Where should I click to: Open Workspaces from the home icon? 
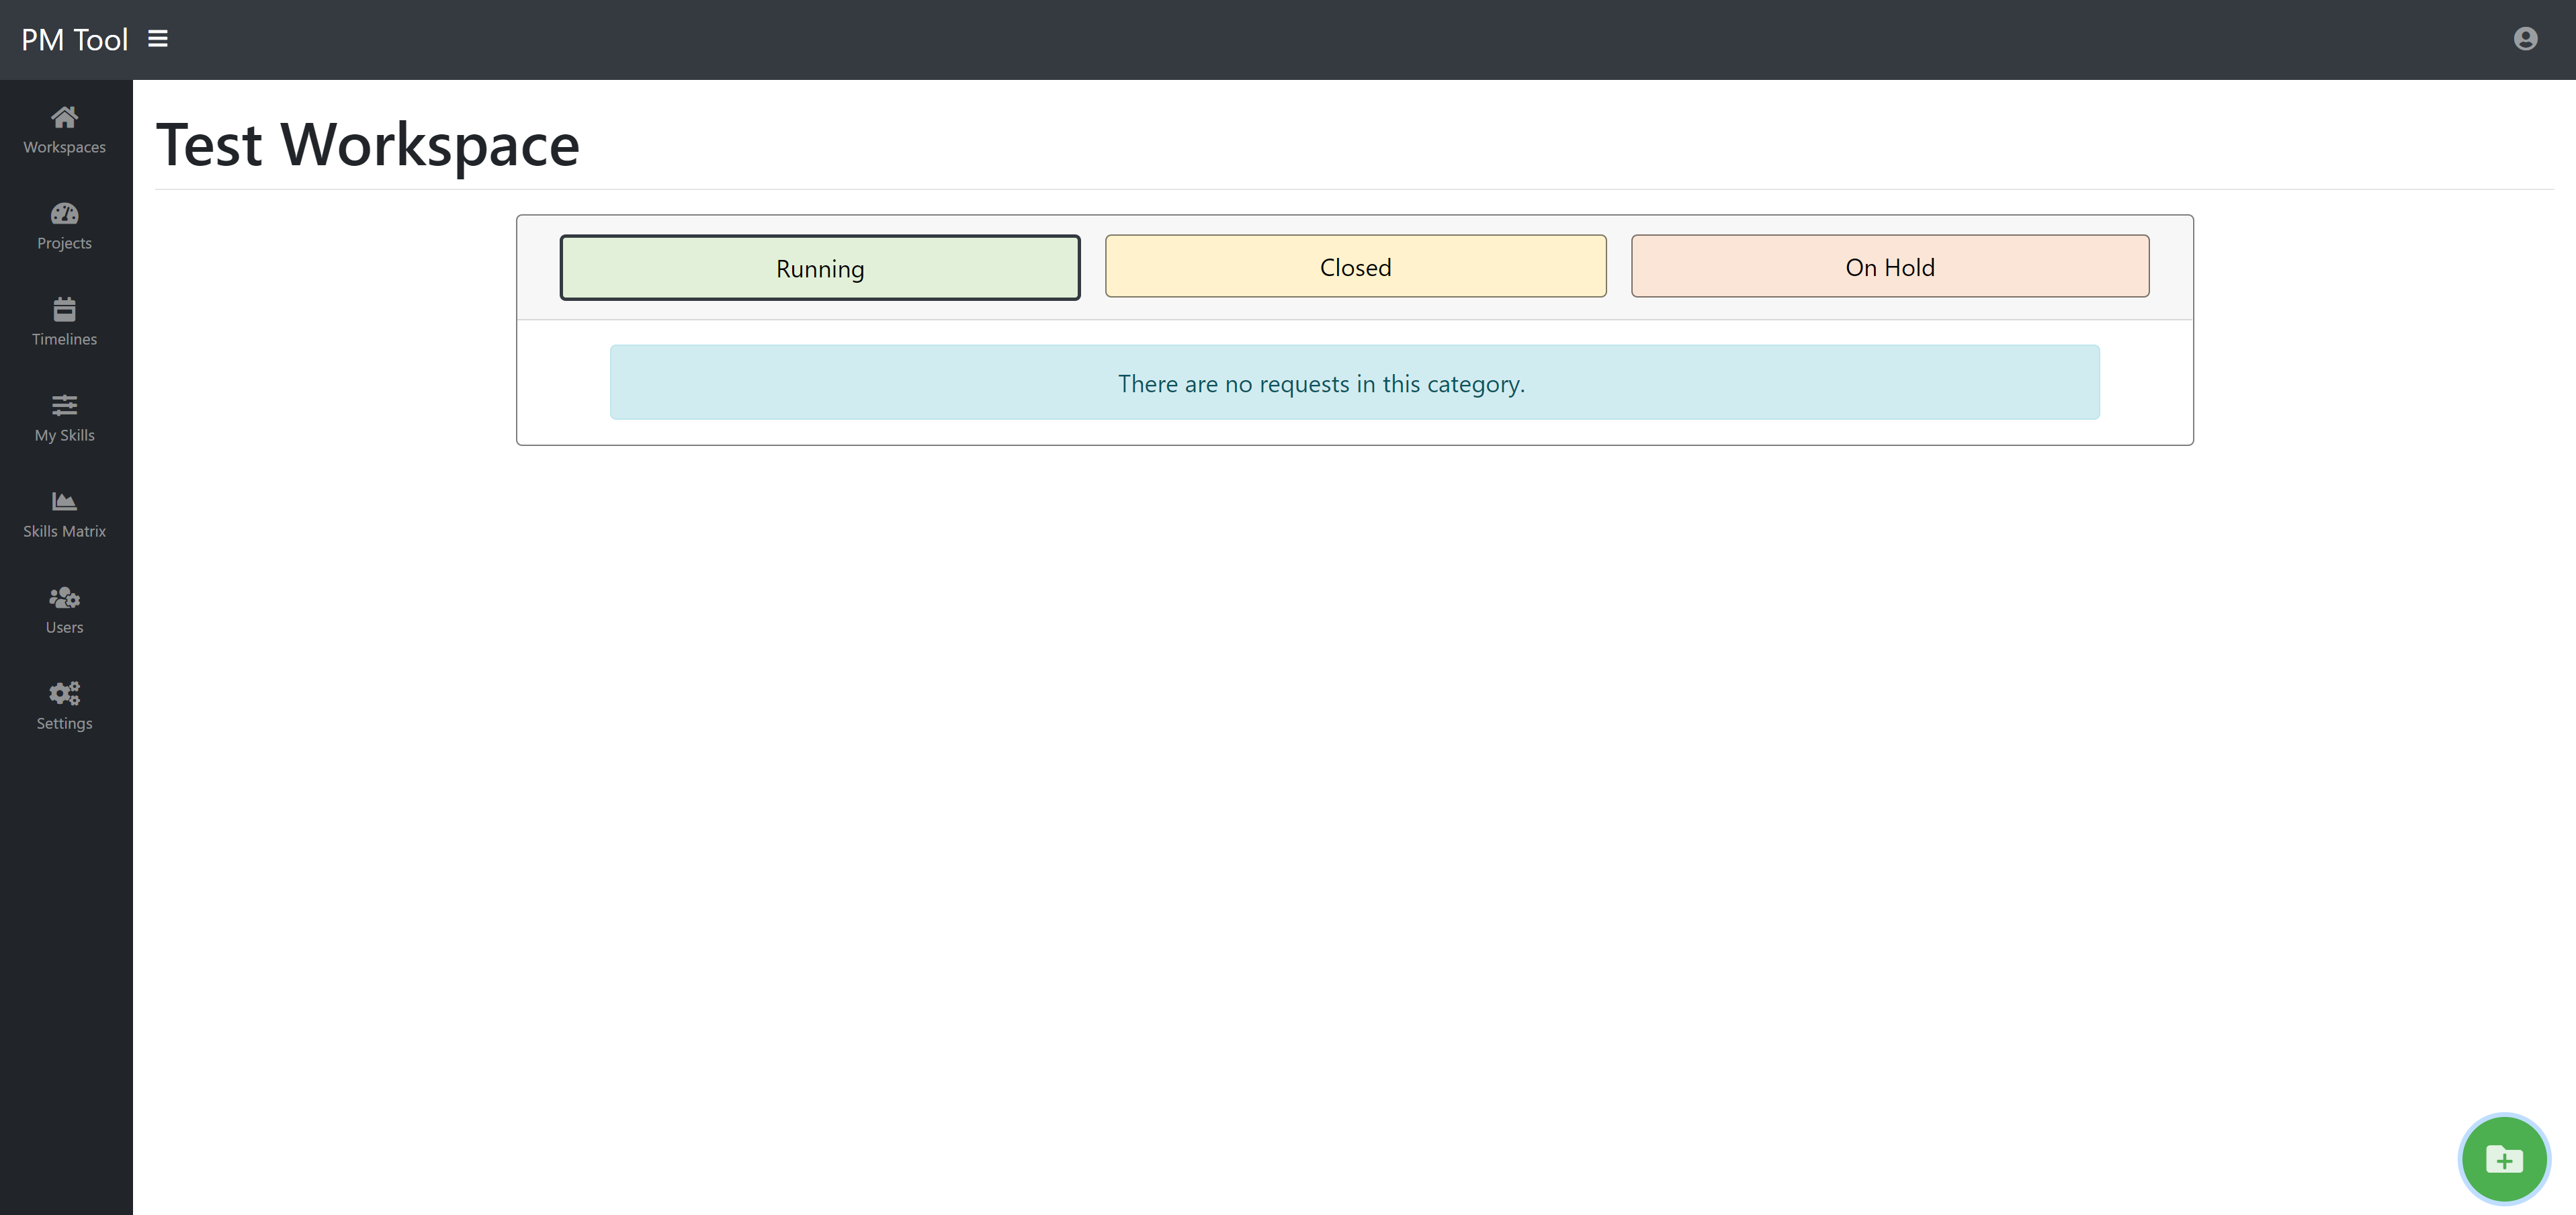click(64, 118)
